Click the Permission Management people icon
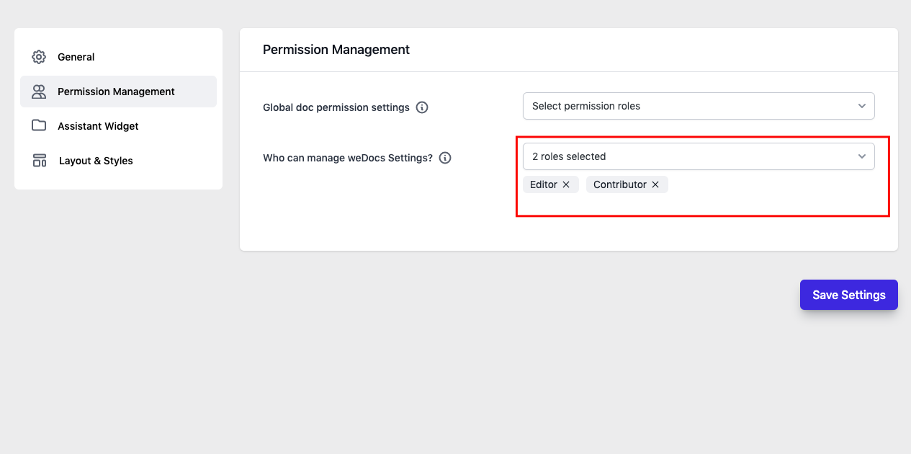The image size is (911, 454). click(x=39, y=92)
